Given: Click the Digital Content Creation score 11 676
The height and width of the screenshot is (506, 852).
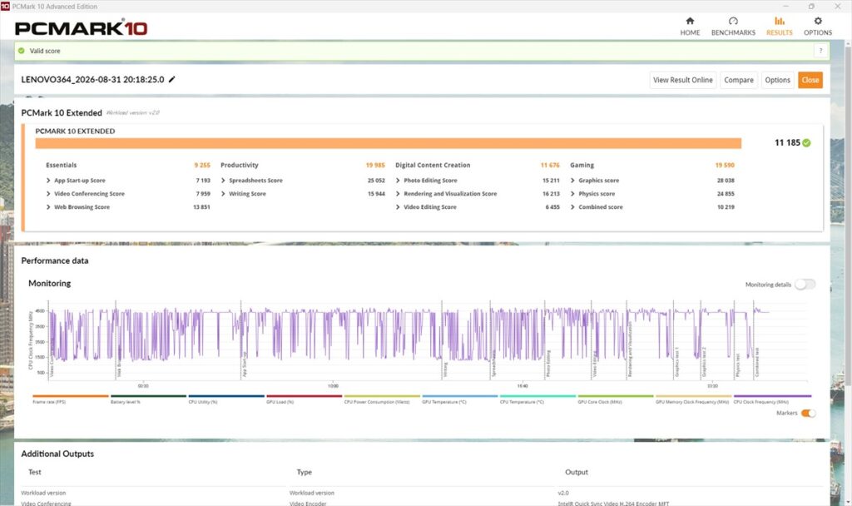Looking at the screenshot, I should click(550, 166).
